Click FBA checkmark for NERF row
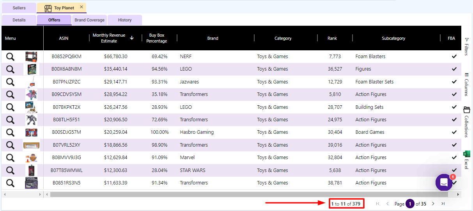 454,57
